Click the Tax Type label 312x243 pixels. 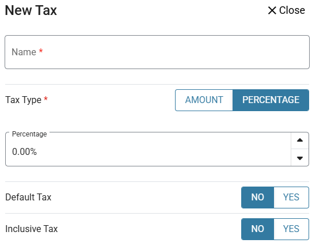tap(23, 100)
